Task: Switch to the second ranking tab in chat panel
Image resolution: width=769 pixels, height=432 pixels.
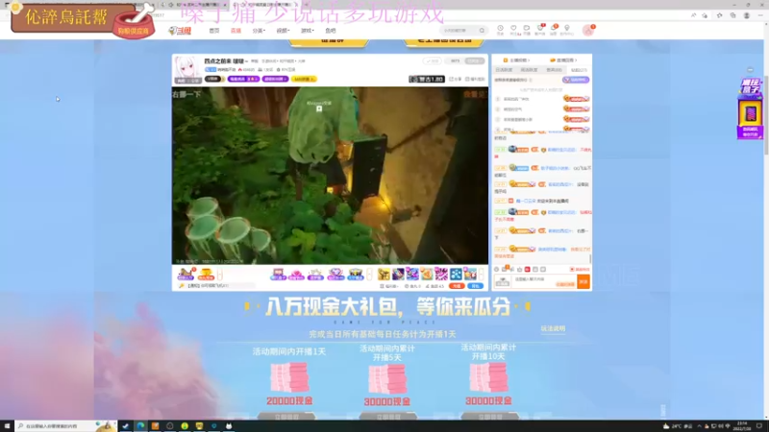Action: (x=529, y=70)
